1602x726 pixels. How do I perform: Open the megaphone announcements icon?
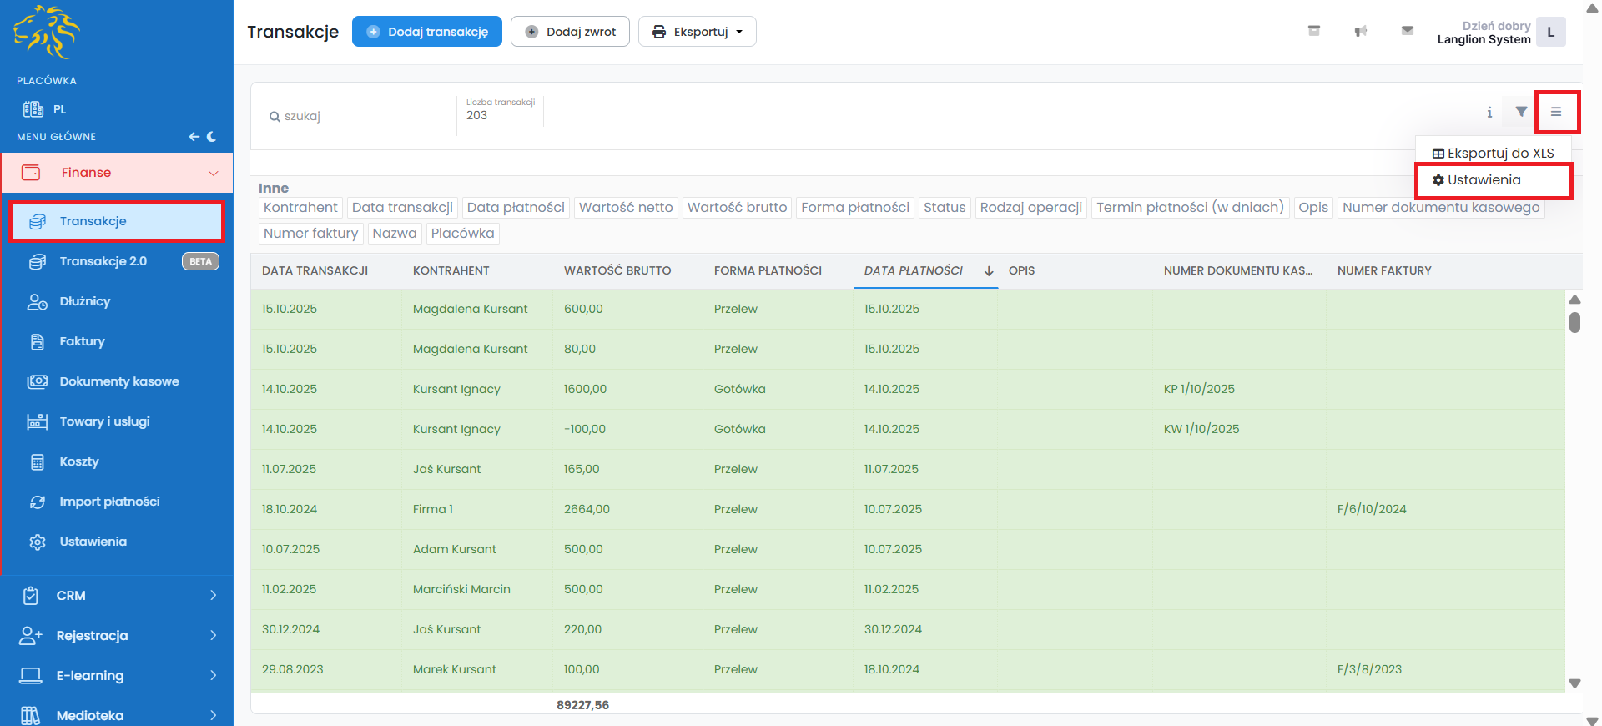pyautogui.click(x=1361, y=32)
